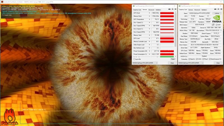This screenshot has width=224, height=126.
Task: Click the Subvendor Galaxy field
Action: pos(193,28)
